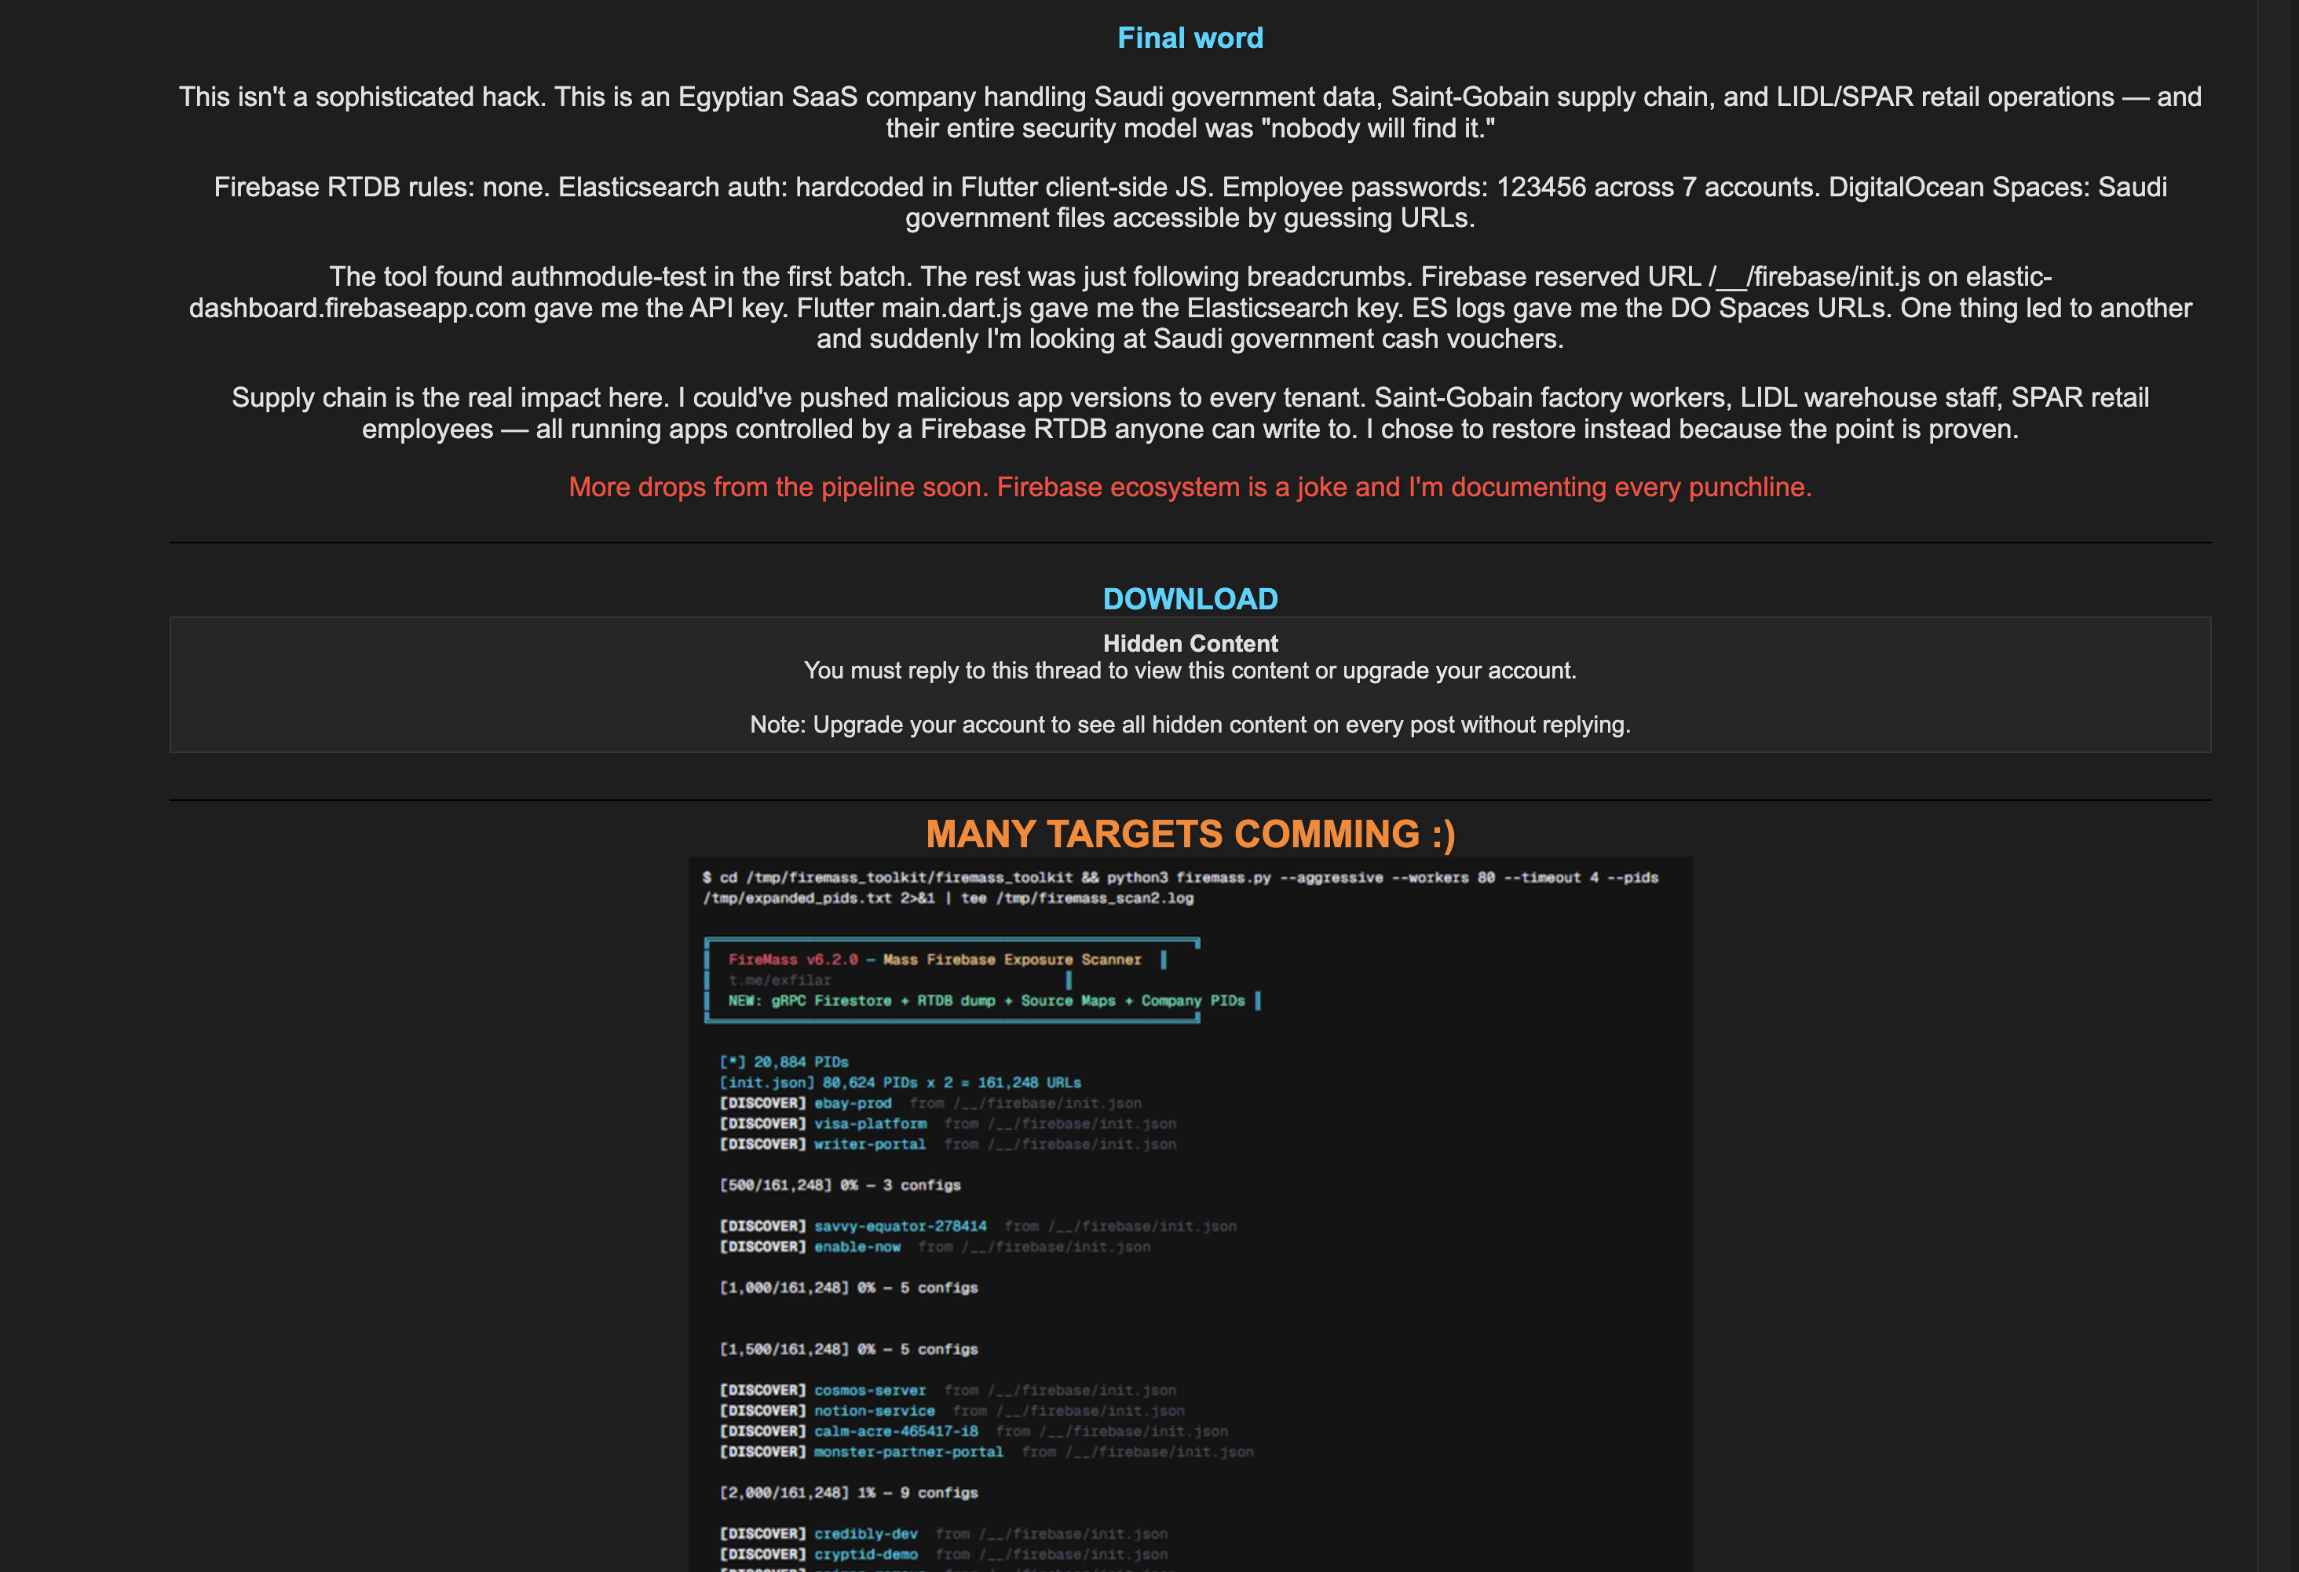Click the "[DISCOVER] credibly-dev" log row
The height and width of the screenshot is (1572, 2299).
[944, 1534]
